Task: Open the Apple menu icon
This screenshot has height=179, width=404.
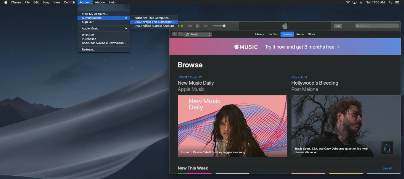Action: [6, 2]
